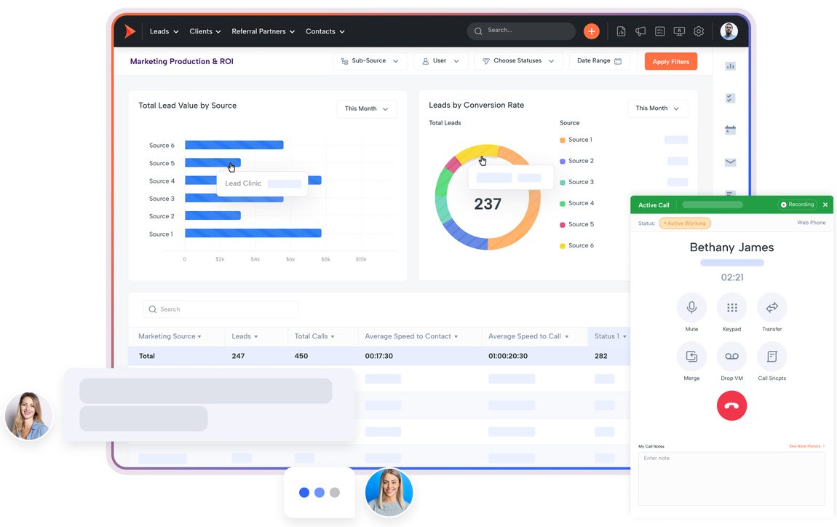Screen dimensions: 837x527
Task: Open the See Note History link
Action: [806, 446]
